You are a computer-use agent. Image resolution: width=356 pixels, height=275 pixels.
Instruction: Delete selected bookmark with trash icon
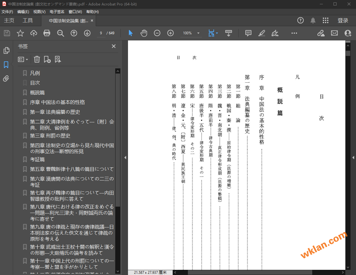pos(37,59)
